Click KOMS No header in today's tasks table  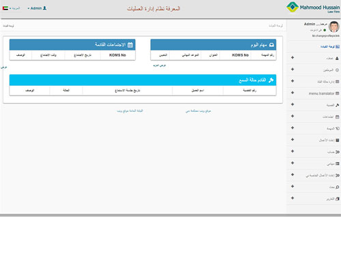pos(240,55)
